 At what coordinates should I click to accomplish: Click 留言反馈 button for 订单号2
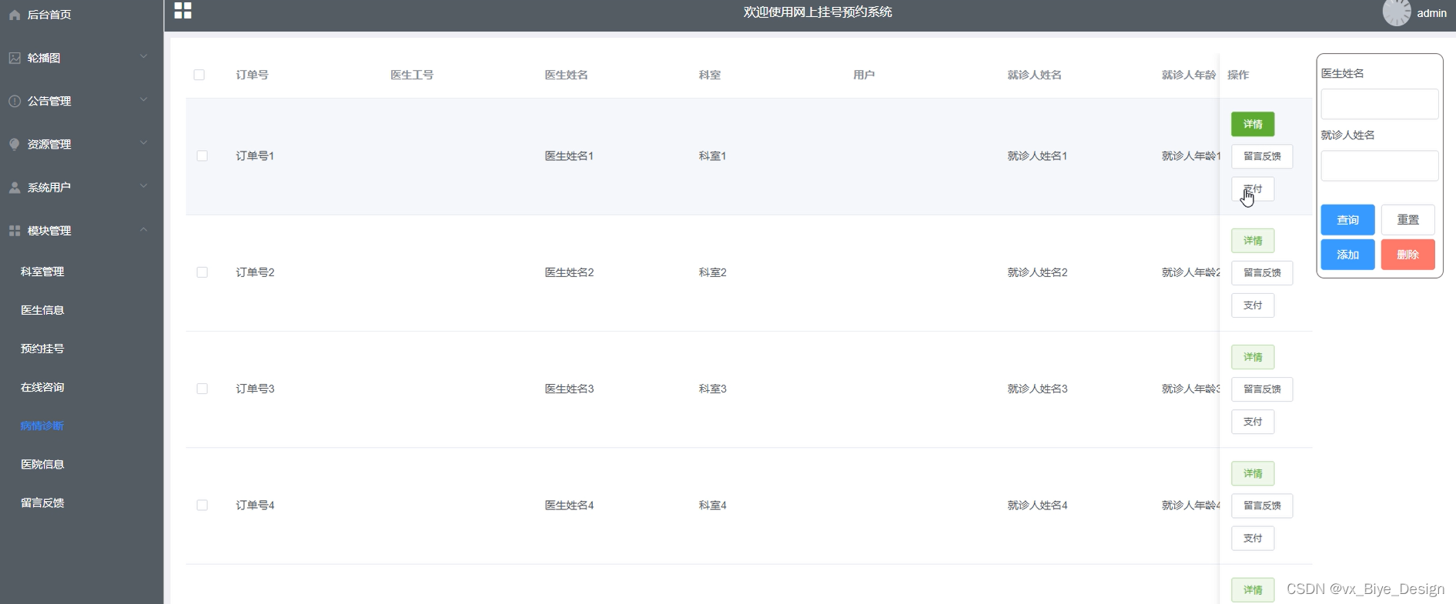[x=1262, y=273]
